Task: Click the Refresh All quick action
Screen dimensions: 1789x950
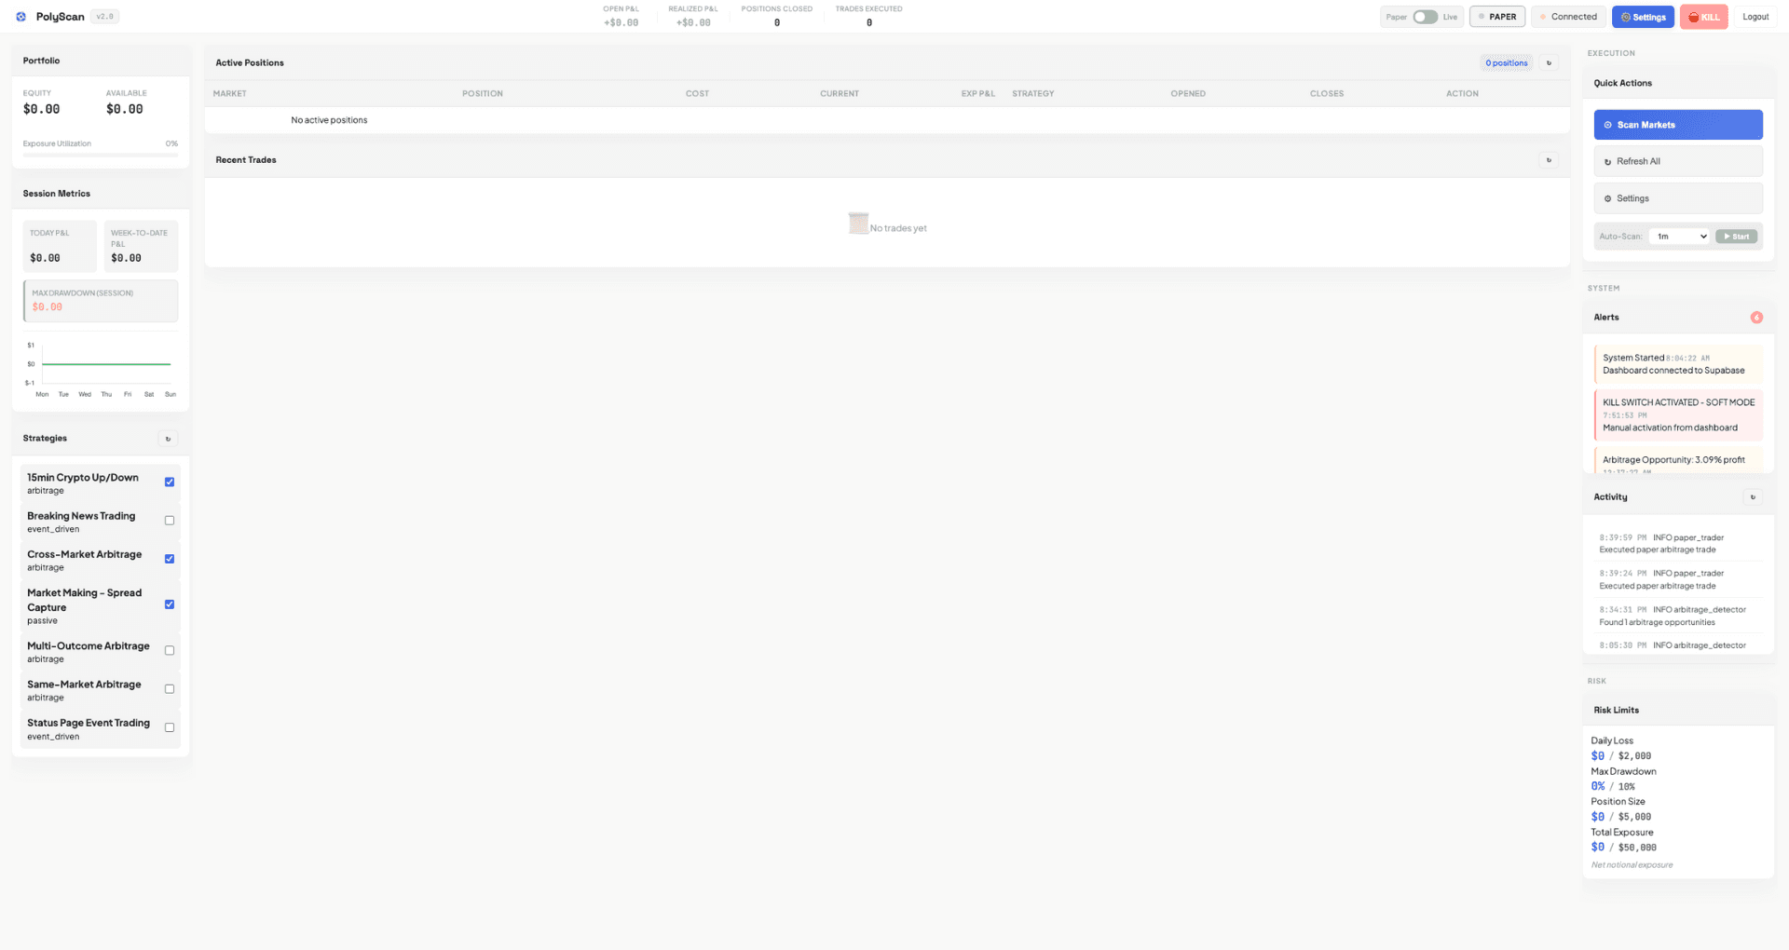Action: (1677, 162)
